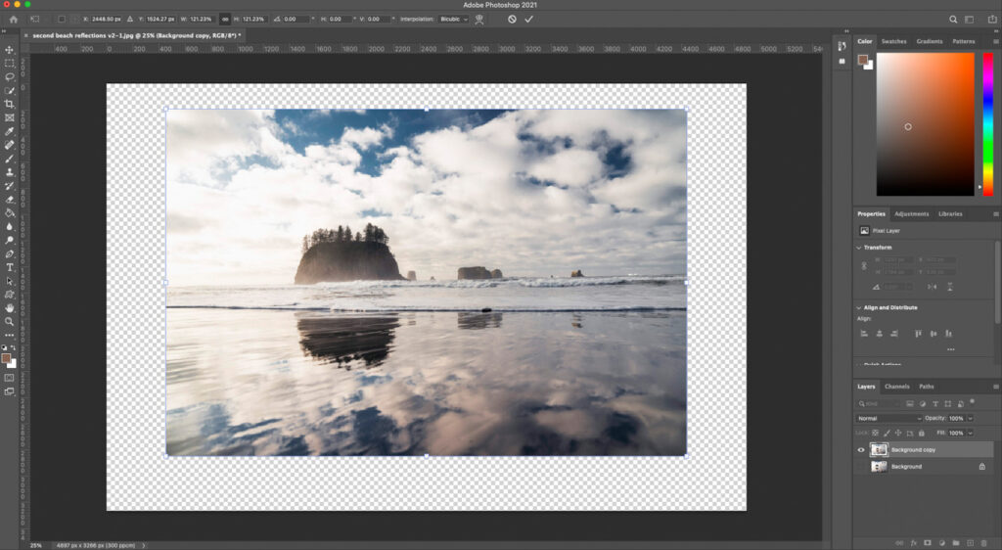The height and width of the screenshot is (550, 1002).
Task: Commit the transform with the checkmark
Action: coord(529,20)
